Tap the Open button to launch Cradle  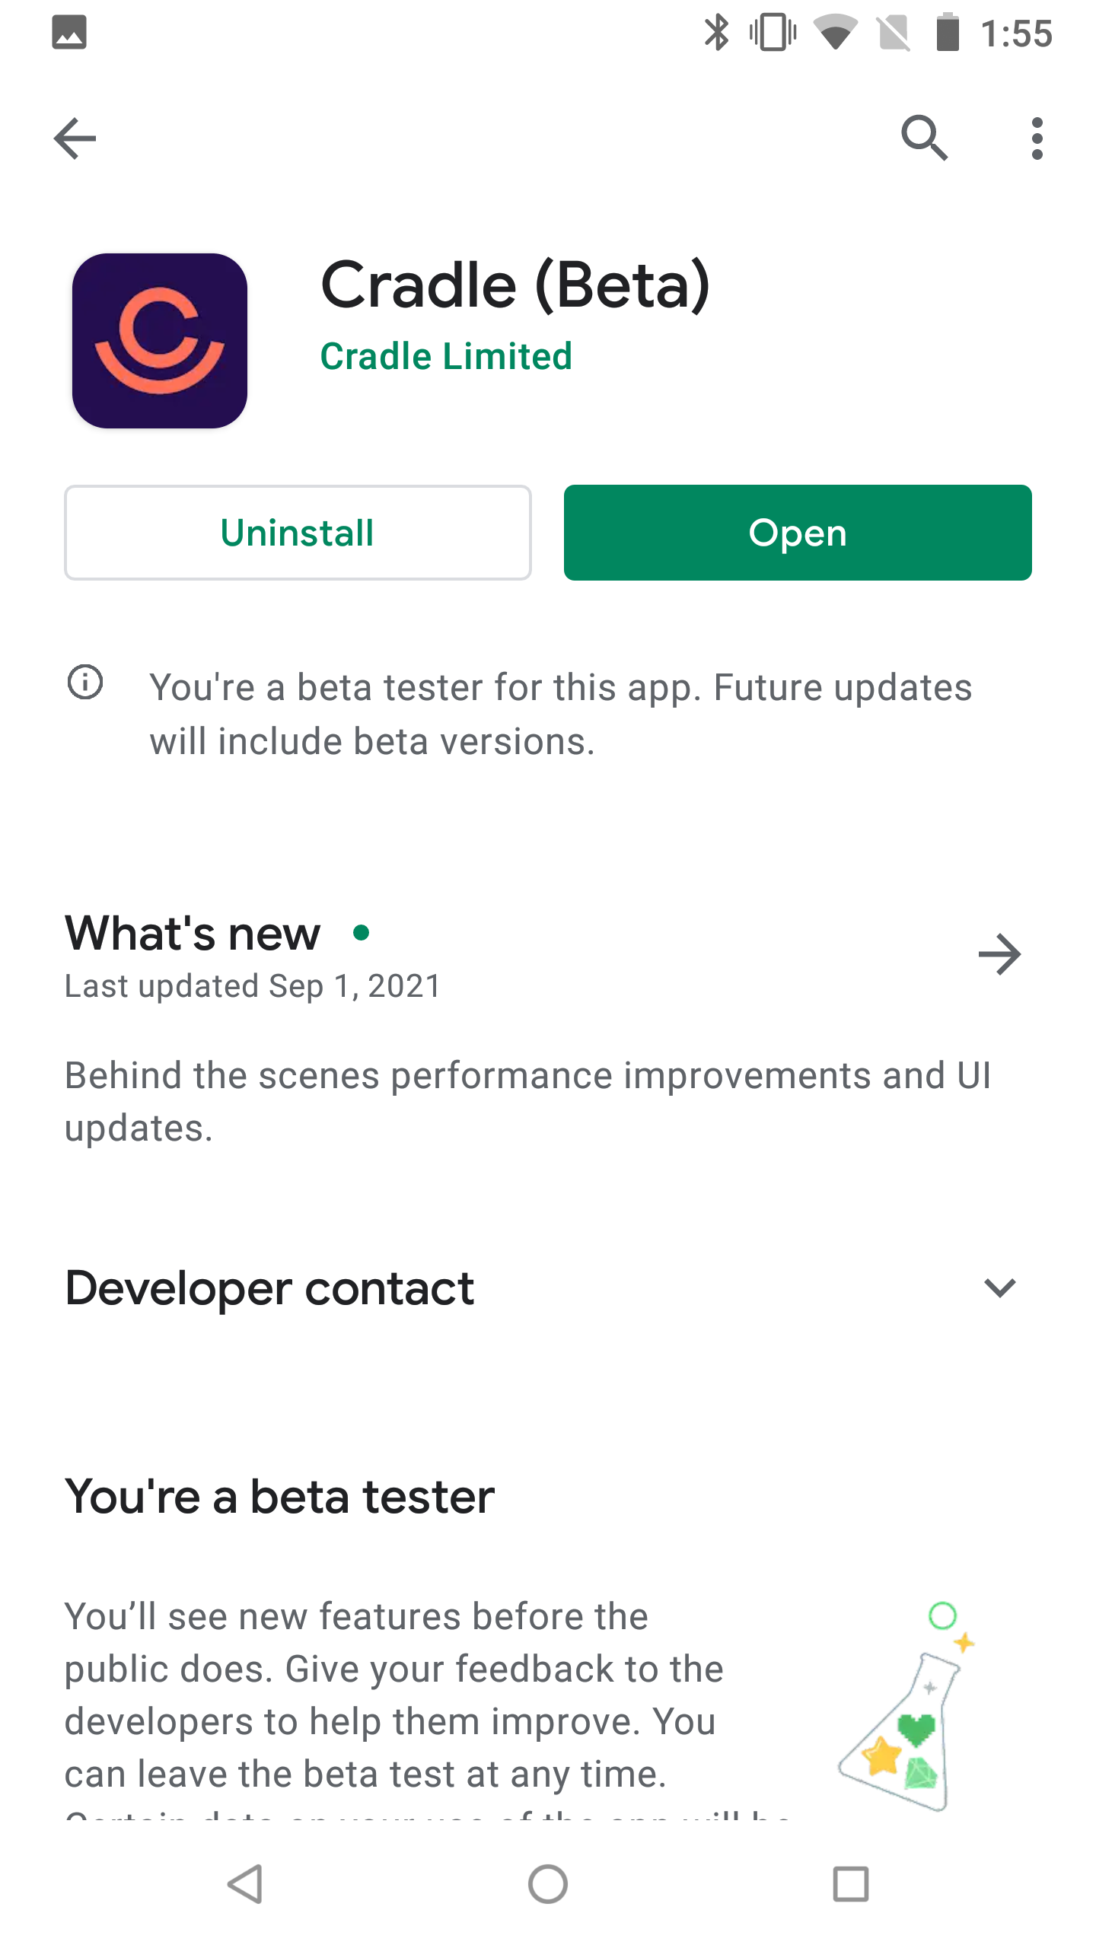tap(797, 532)
